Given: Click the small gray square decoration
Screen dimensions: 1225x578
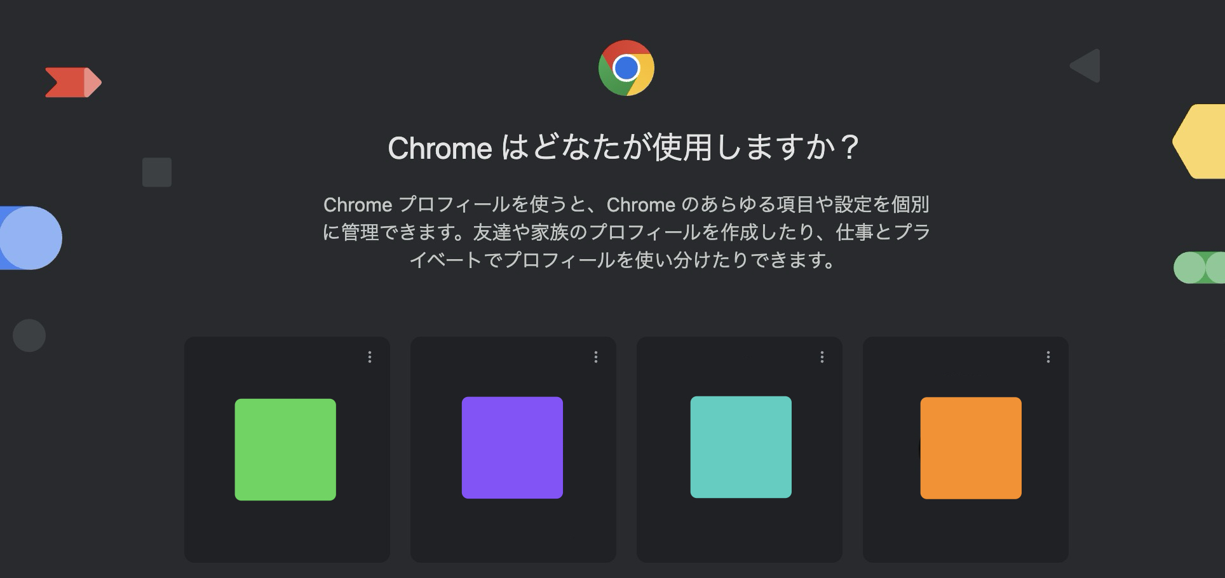Looking at the screenshot, I should 157,172.
